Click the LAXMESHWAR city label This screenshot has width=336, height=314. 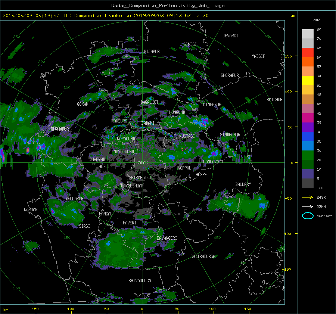click(132, 186)
